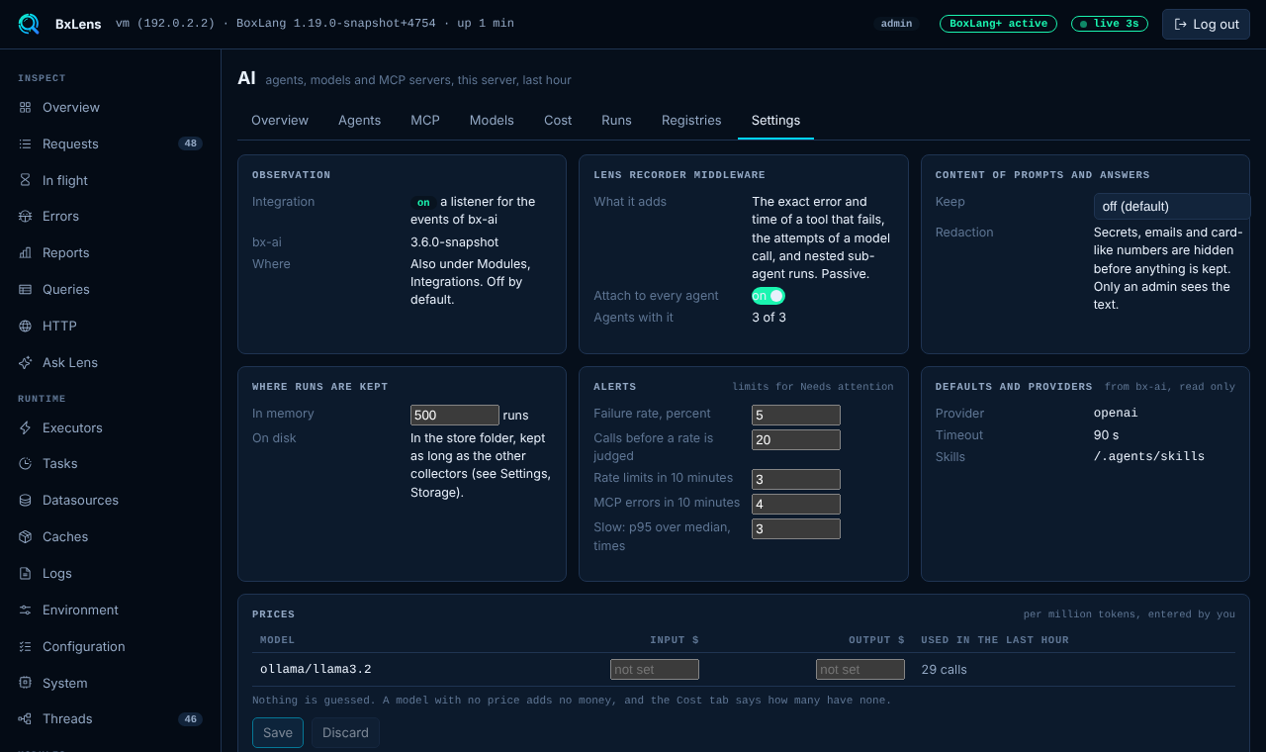Open Errors using its bug icon
Image resolution: width=1266 pixels, height=752 pixels.
26,216
